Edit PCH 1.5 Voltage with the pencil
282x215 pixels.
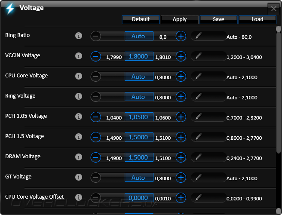click(198, 137)
